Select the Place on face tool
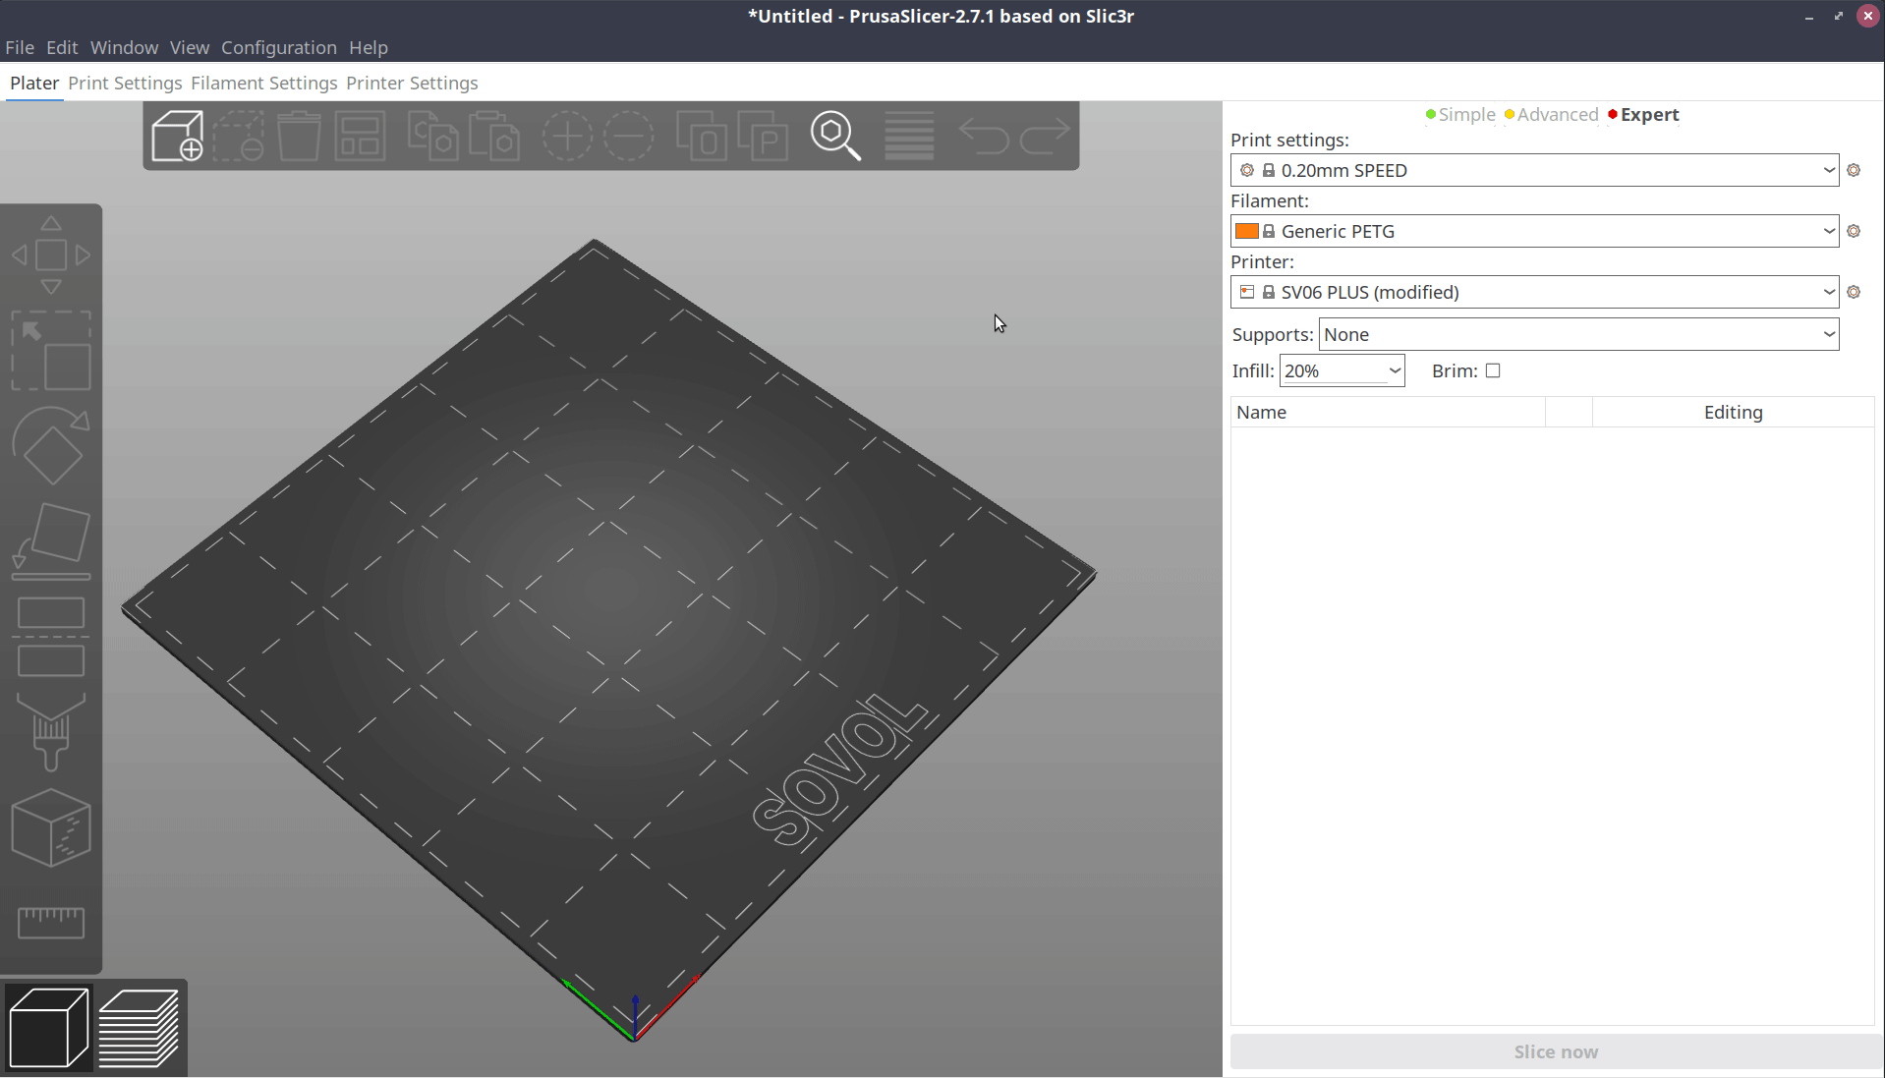Viewport: 1885px width, 1078px height. click(51, 541)
